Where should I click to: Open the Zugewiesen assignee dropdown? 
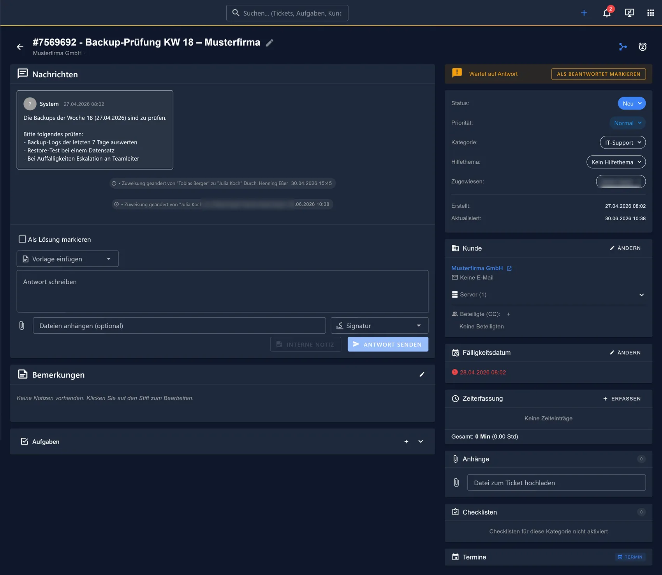tap(621, 181)
